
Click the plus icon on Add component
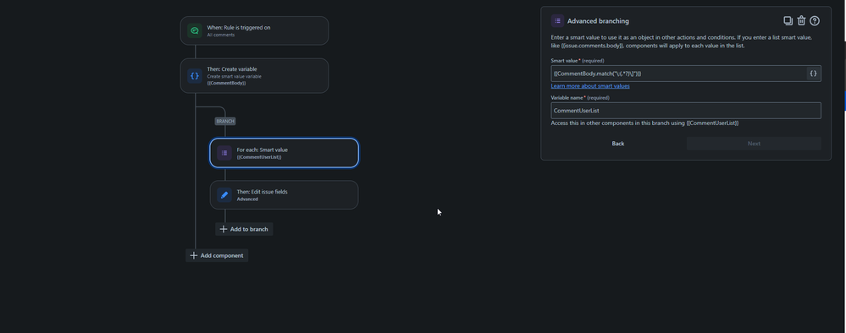tap(194, 255)
